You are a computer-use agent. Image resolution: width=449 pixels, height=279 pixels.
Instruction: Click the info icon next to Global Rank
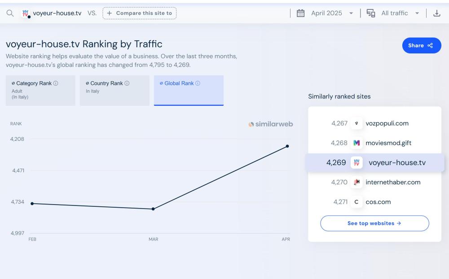click(198, 83)
